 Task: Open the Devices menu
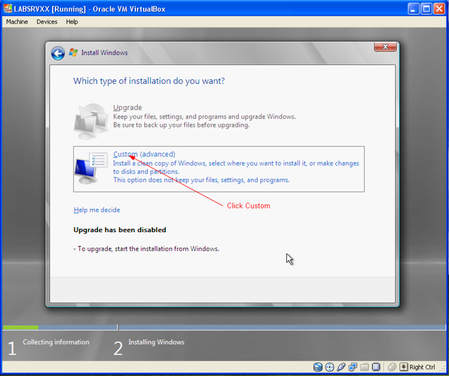tap(47, 22)
